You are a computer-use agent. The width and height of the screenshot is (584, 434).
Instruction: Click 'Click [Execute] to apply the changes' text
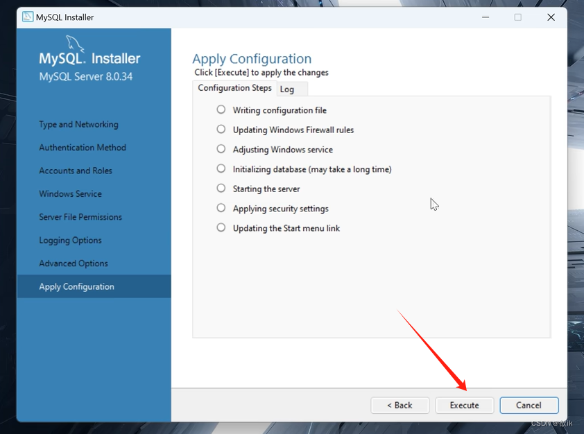pyautogui.click(x=261, y=72)
